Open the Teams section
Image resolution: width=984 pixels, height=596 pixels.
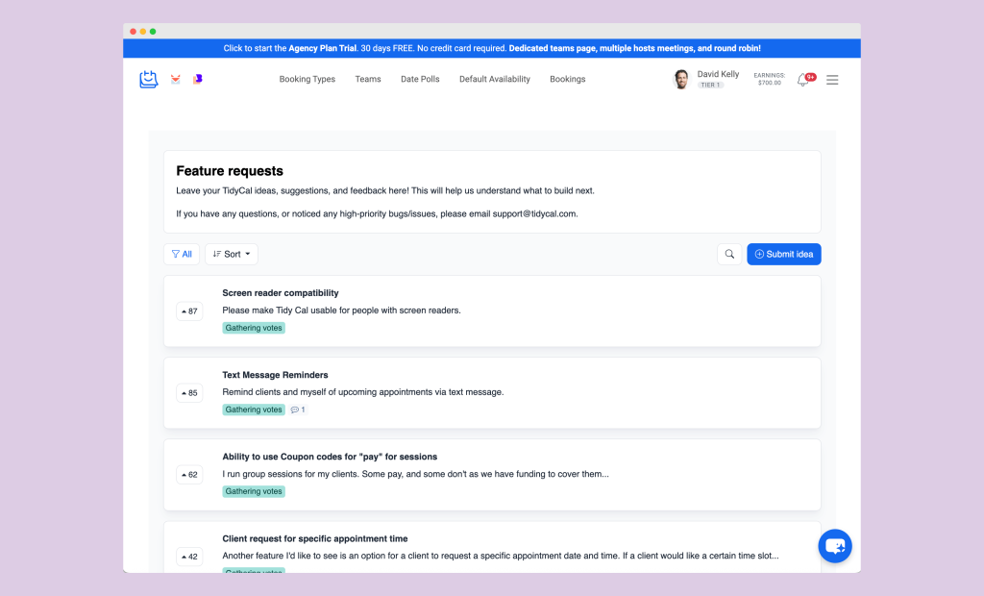point(368,79)
